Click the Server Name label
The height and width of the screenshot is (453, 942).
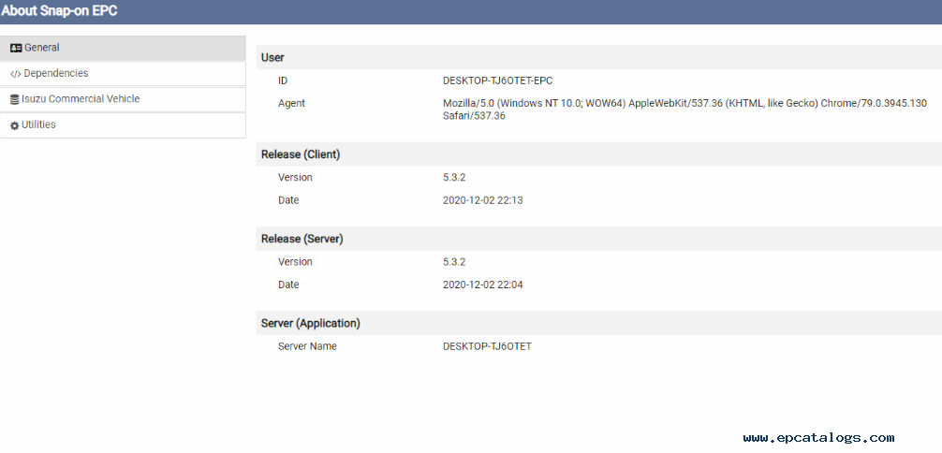tap(307, 346)
